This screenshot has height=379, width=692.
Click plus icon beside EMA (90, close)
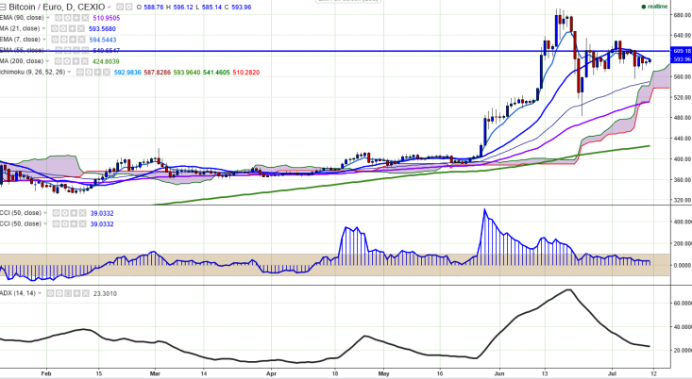coord(76,18)
